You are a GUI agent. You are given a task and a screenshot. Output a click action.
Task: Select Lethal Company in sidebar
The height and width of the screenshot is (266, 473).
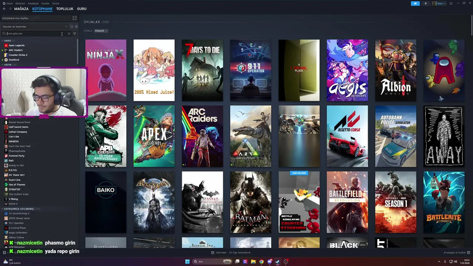tap(18, 132)
